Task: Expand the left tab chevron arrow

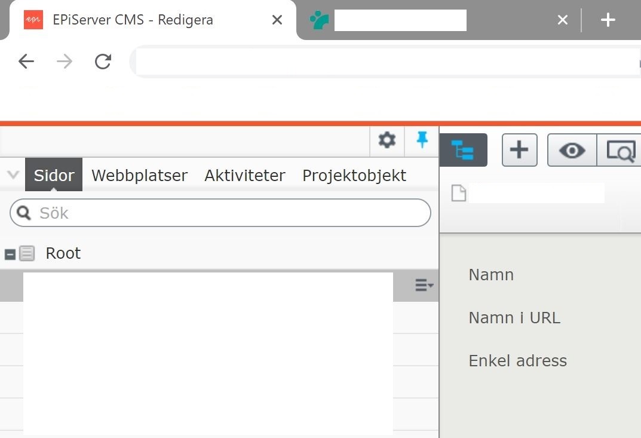Action: tap(12, 175)
